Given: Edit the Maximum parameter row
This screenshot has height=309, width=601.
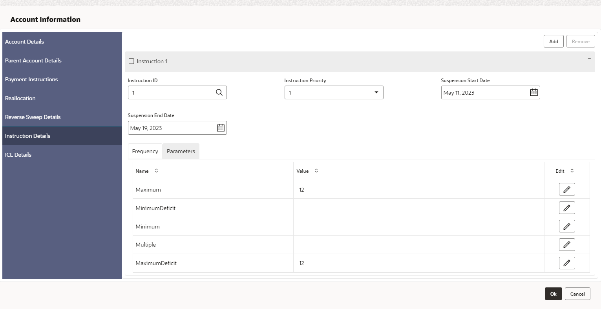Looking at the screenshot, I should (566, 189).
